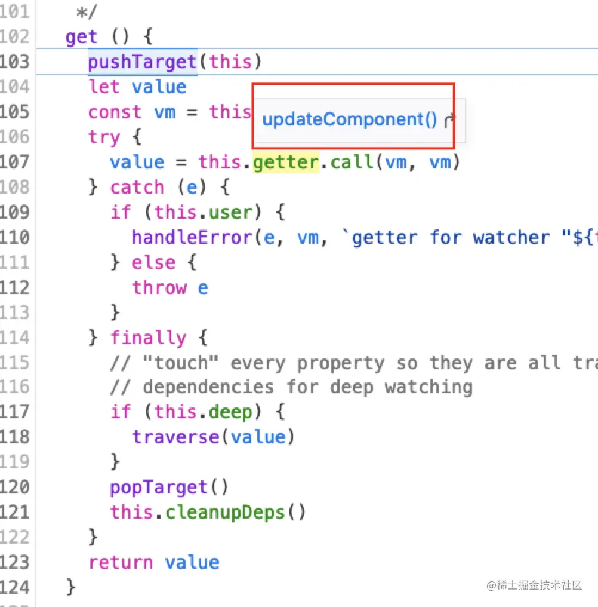Click line number 117 in the gutter
598x607 pixels.
coord(15,412)
